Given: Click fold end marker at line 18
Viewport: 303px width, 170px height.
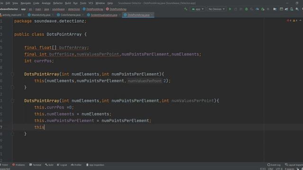Looking at the screenshot, I should (12, 134).
